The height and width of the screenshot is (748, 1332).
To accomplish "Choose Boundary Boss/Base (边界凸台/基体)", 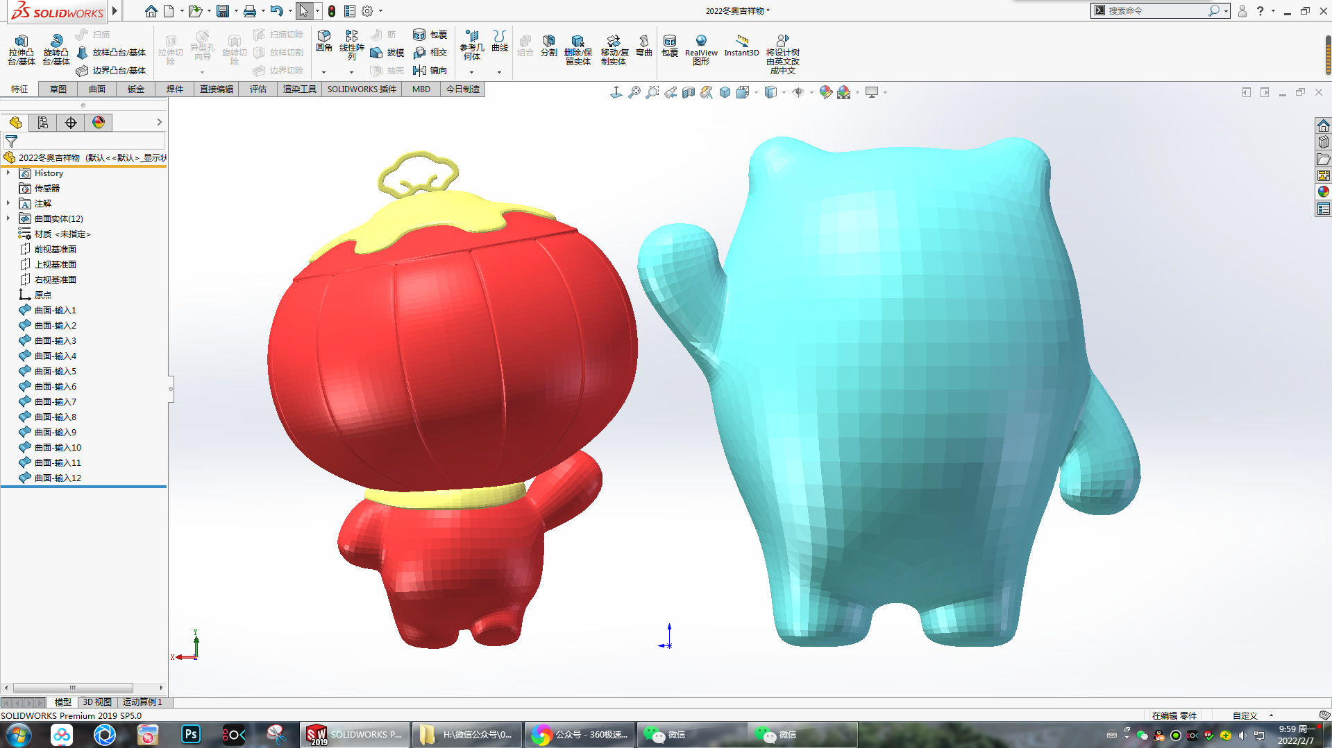I will [x=111, y=71].
